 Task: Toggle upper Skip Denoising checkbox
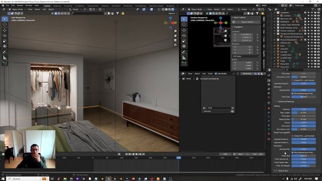click(x=292, y=94)
